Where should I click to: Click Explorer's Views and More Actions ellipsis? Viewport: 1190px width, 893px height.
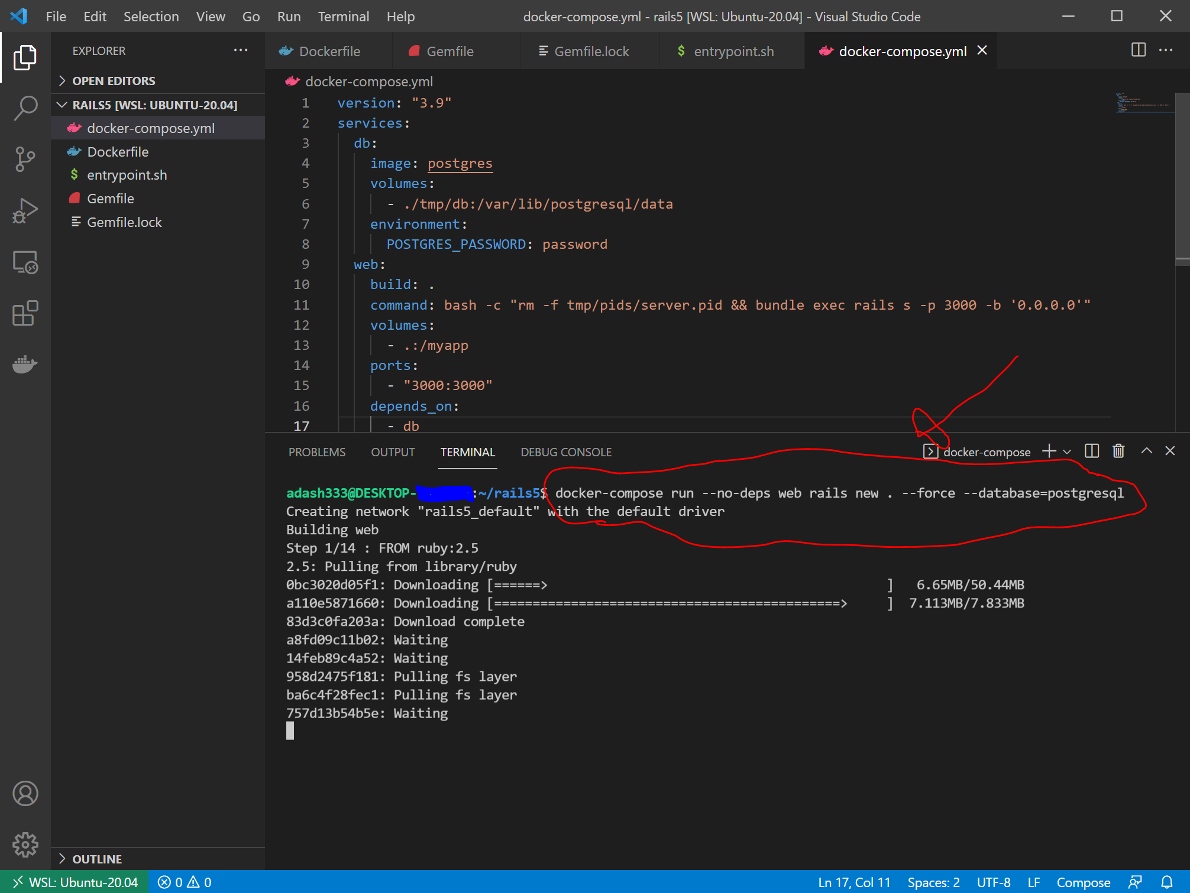pyautogui.click(x=241, y=51)
